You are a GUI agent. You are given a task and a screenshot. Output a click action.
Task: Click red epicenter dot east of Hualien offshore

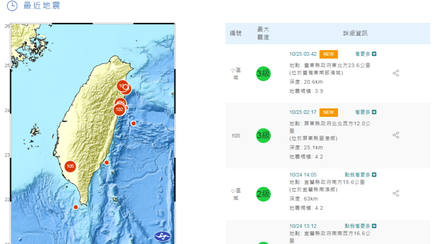click(133, 123)
